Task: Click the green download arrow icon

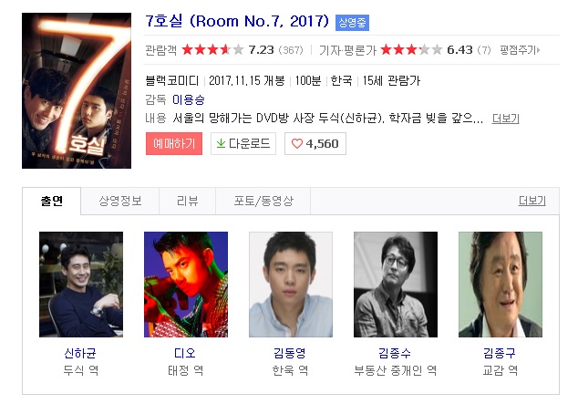Action: click(221, 143)
